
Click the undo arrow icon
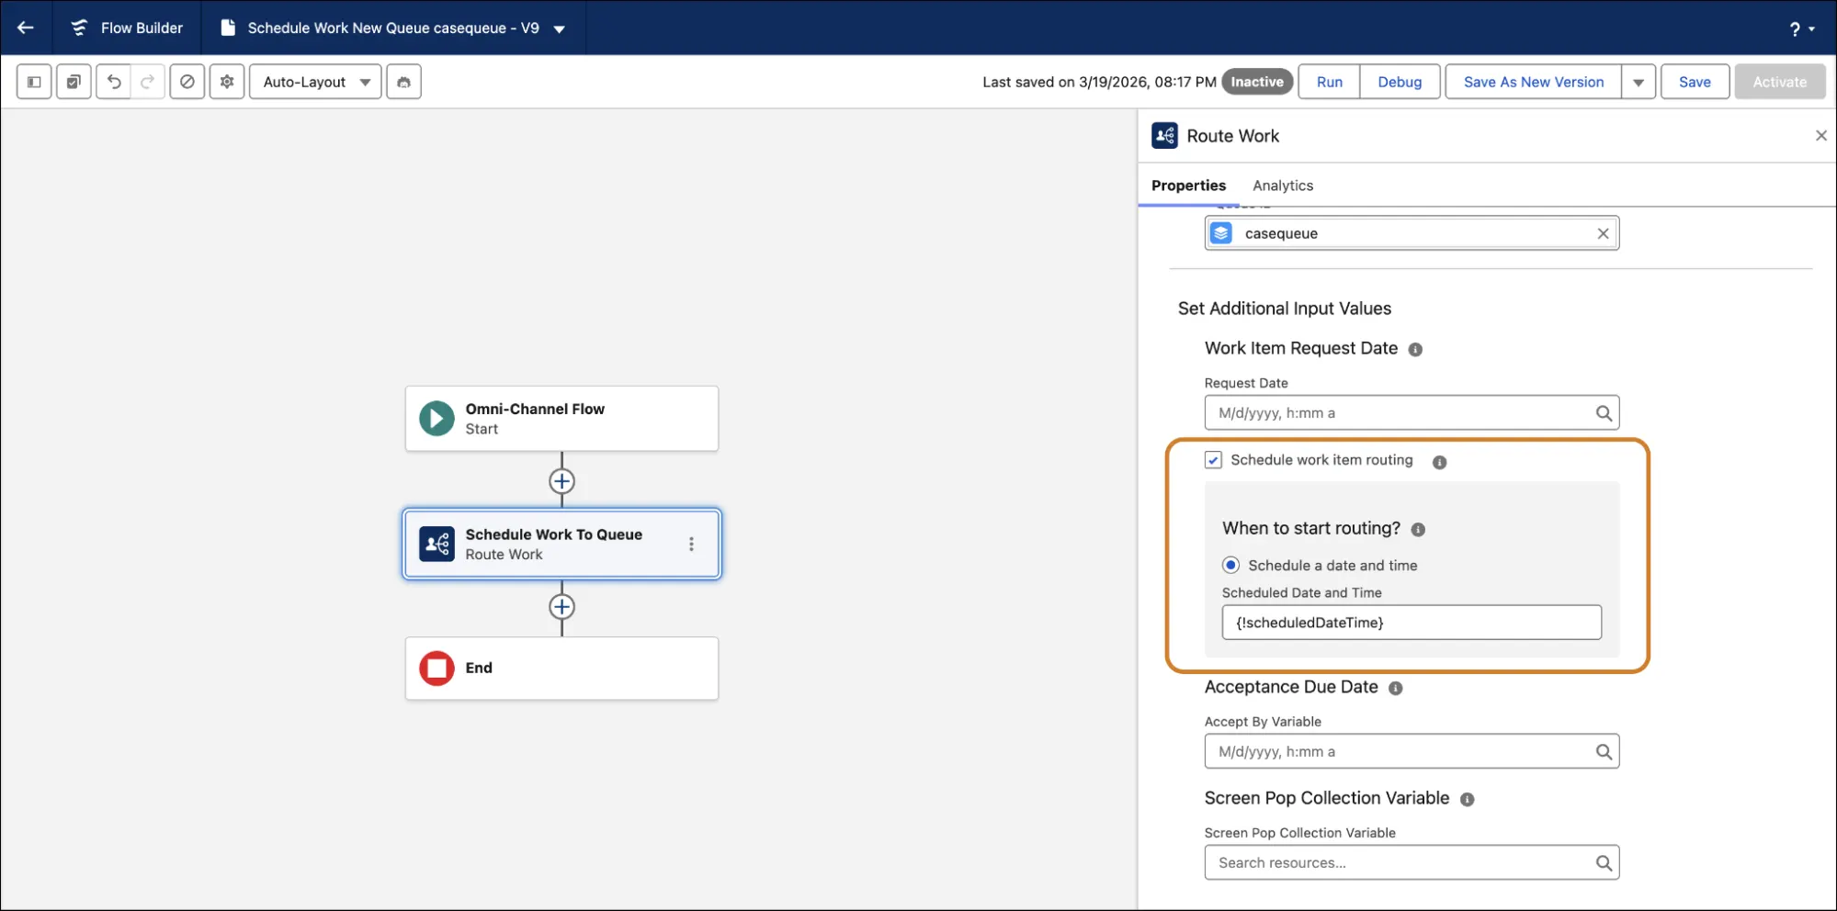pos(114,82)
